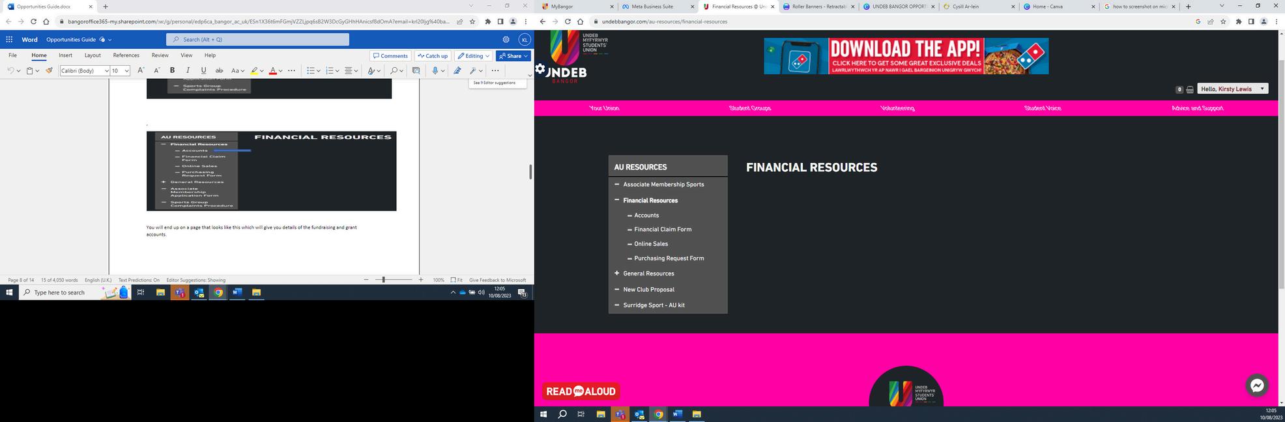The image size is (1285, 422).
Task: Click the Word search box
Action: click(257, 39)
